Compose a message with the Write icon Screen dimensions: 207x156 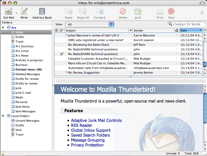click(x=24, y=11)
